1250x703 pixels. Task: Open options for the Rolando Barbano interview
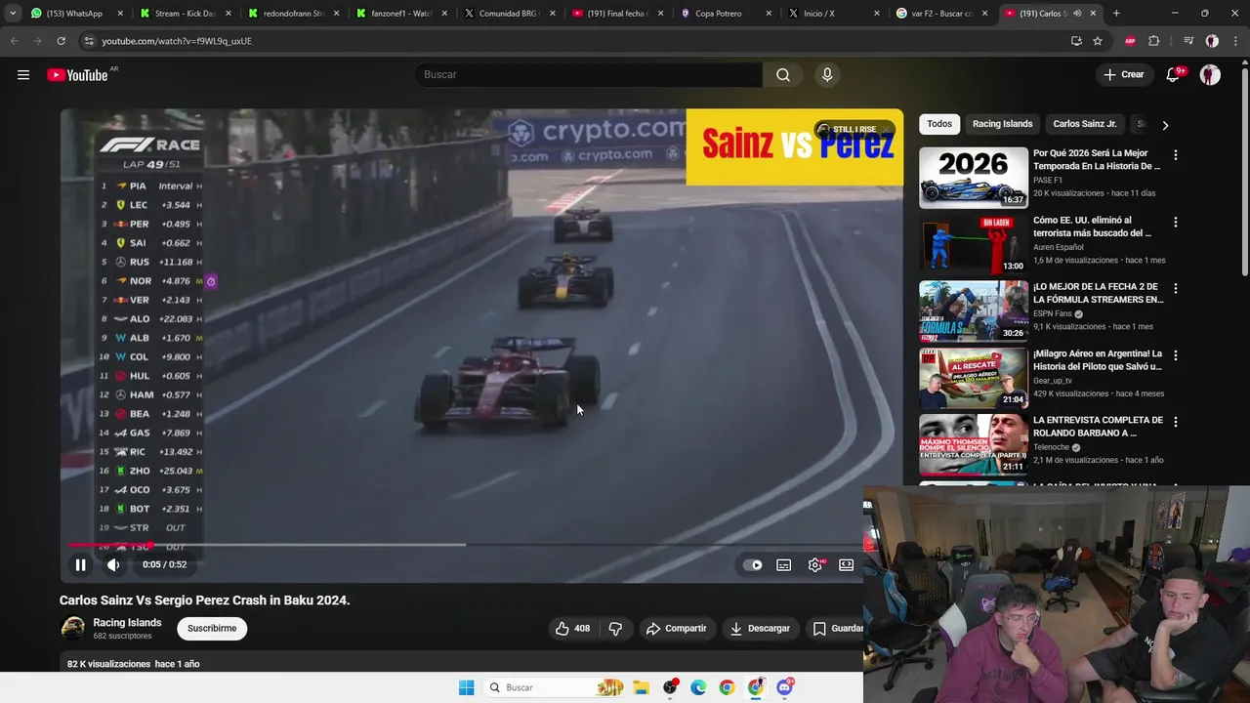(1175, 422)
